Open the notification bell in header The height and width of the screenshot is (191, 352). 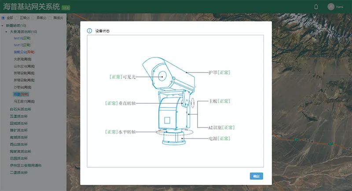[x=316, y=7]
